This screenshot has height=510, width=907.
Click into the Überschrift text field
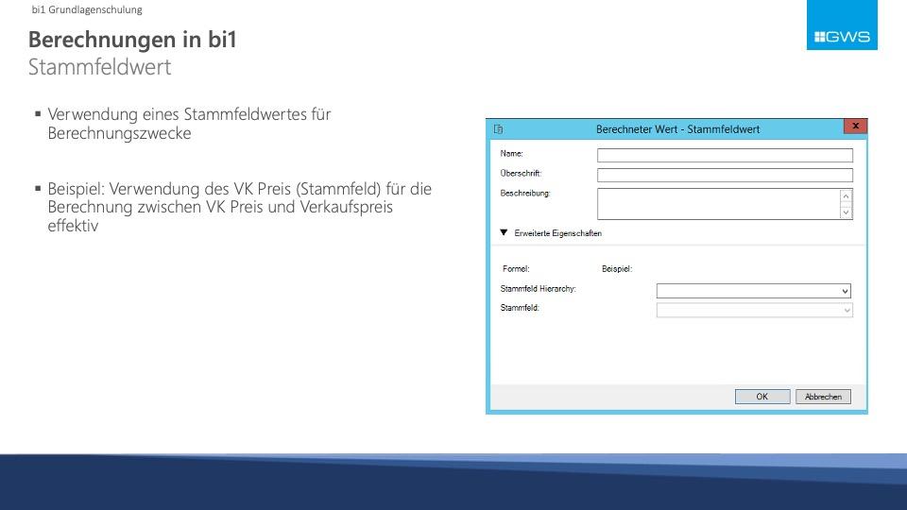[725, 175]
